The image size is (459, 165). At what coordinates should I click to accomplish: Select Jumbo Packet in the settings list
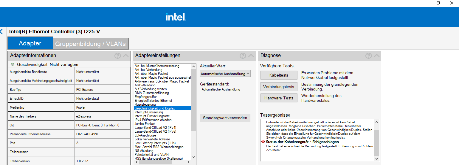point(145,124)
